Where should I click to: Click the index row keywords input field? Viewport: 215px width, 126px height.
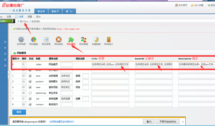tap(154, 64)
